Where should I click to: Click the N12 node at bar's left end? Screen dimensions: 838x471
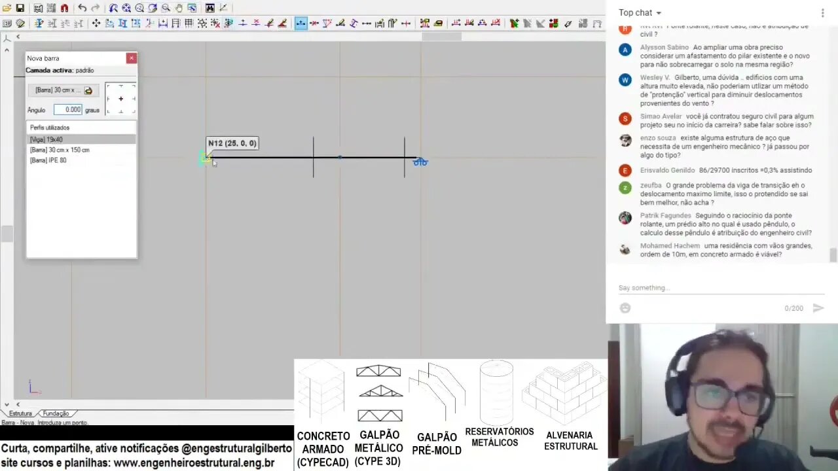click(206, 158)
